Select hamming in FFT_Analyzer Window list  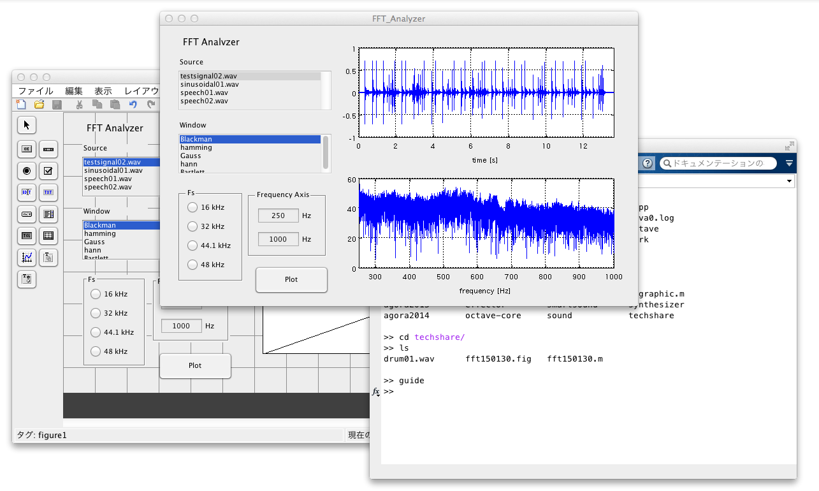click(x=250, y=147)
